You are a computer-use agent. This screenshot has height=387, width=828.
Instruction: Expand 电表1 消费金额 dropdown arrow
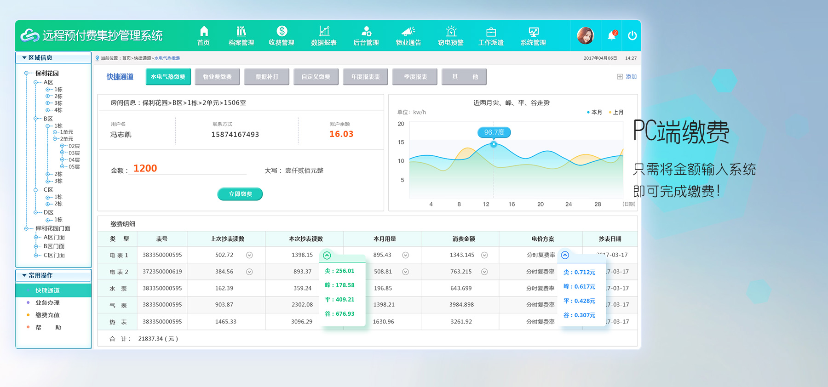click(484, 255)
